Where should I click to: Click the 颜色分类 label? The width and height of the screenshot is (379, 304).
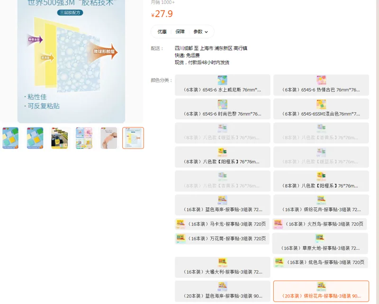(x=161, y=80)
